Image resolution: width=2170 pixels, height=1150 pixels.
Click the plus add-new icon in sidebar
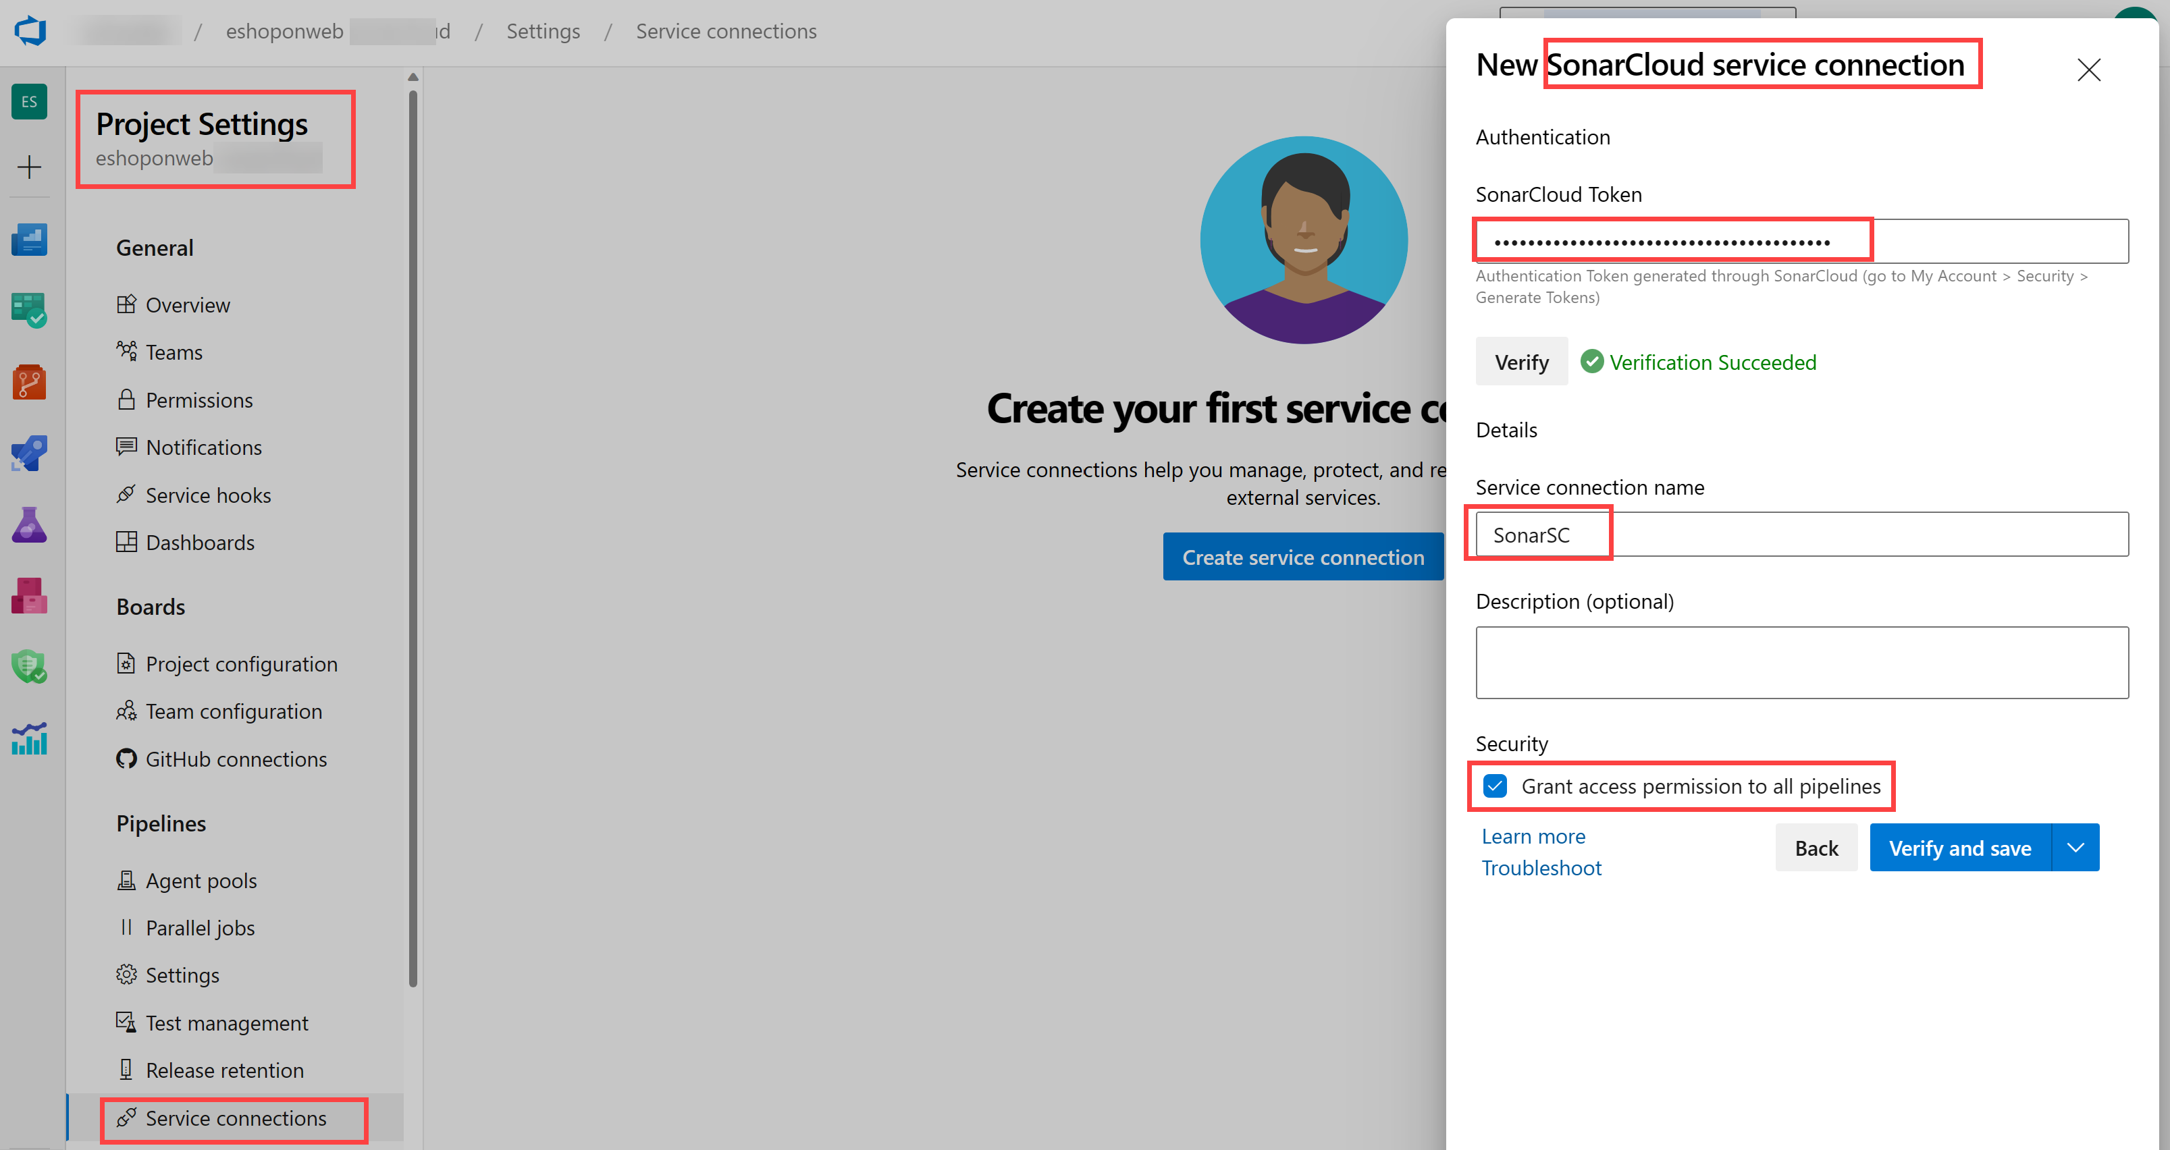pyautogui.click(x=30, y=167)
